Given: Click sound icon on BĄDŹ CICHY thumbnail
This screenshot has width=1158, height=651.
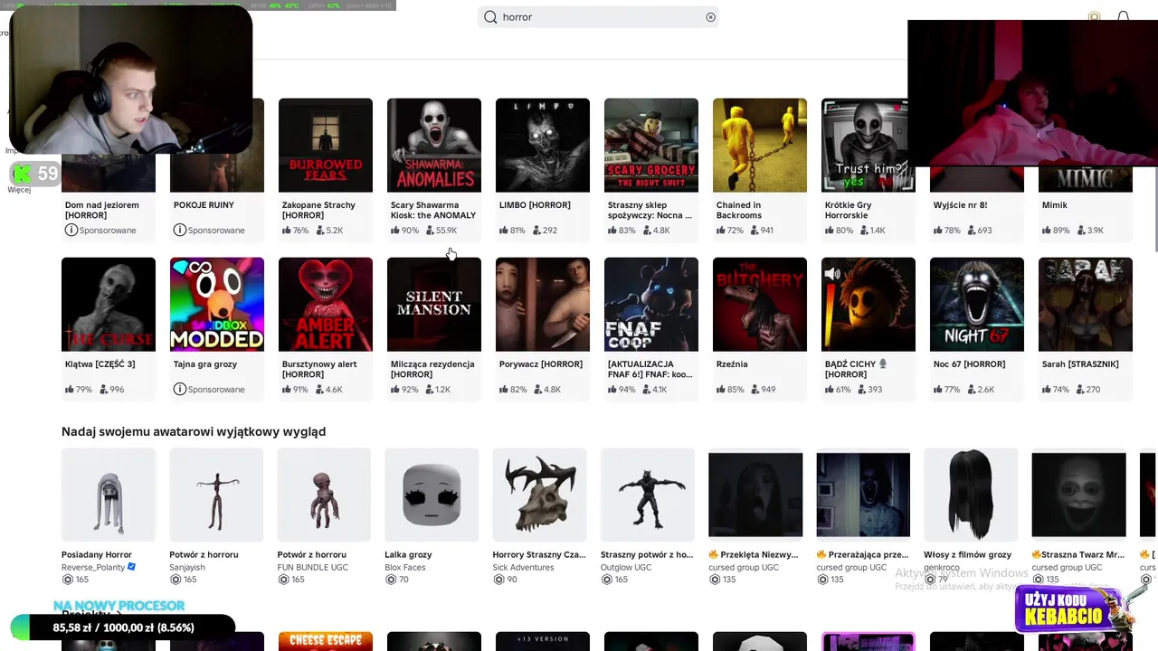Looking at the screenshot, I should pyautogui.click(x=832, y=273).
